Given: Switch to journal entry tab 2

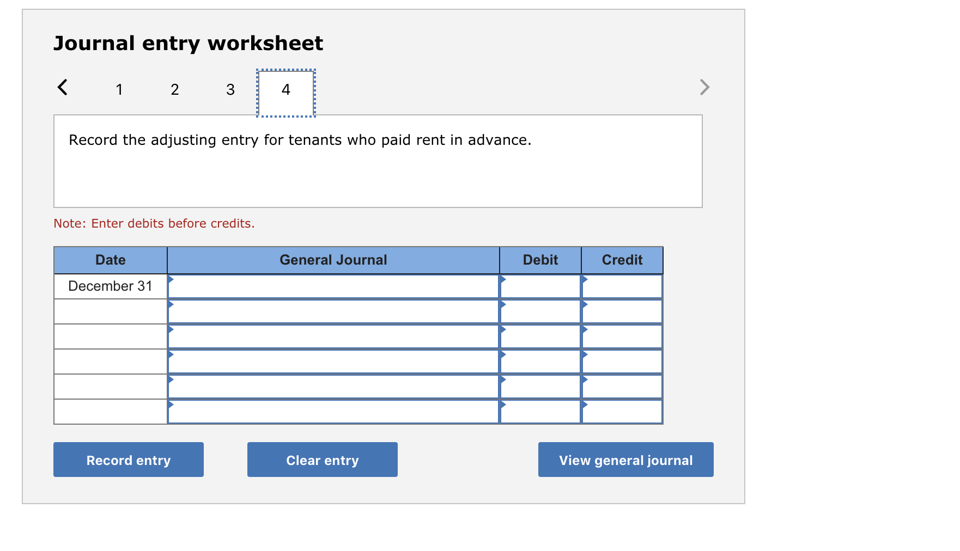Looking at the screenshot, I should [174, 89].
